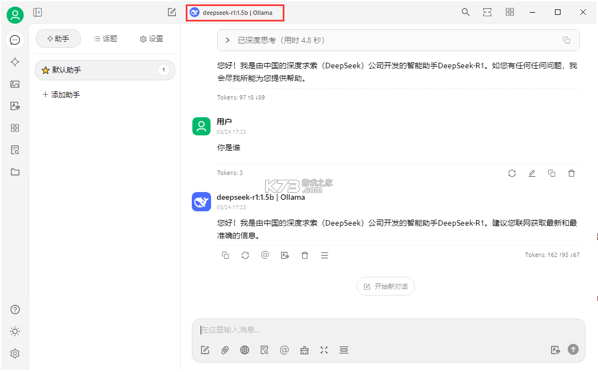
Task: Toggle the light/dark theme sun icon
Action: pyautogui.click(x=15, y=331)
